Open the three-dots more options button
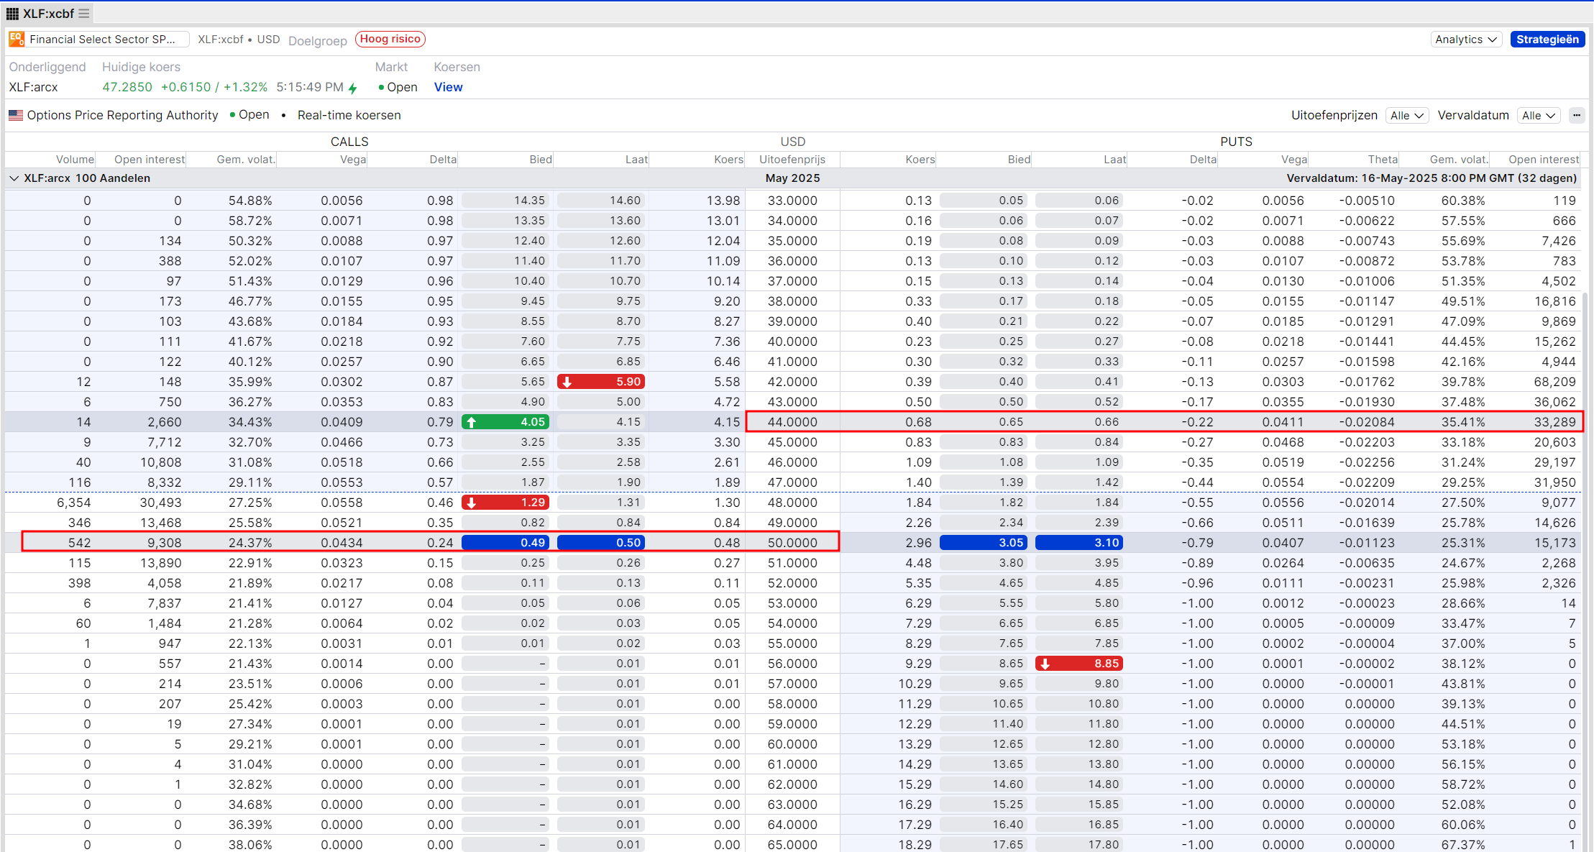Image resolution: width=1594 pixels, height=852 pixels. [1577, 115]
